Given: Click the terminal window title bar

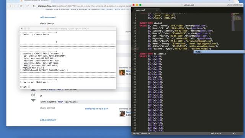Looking at the screenshot, I should (x=68, y=28).
